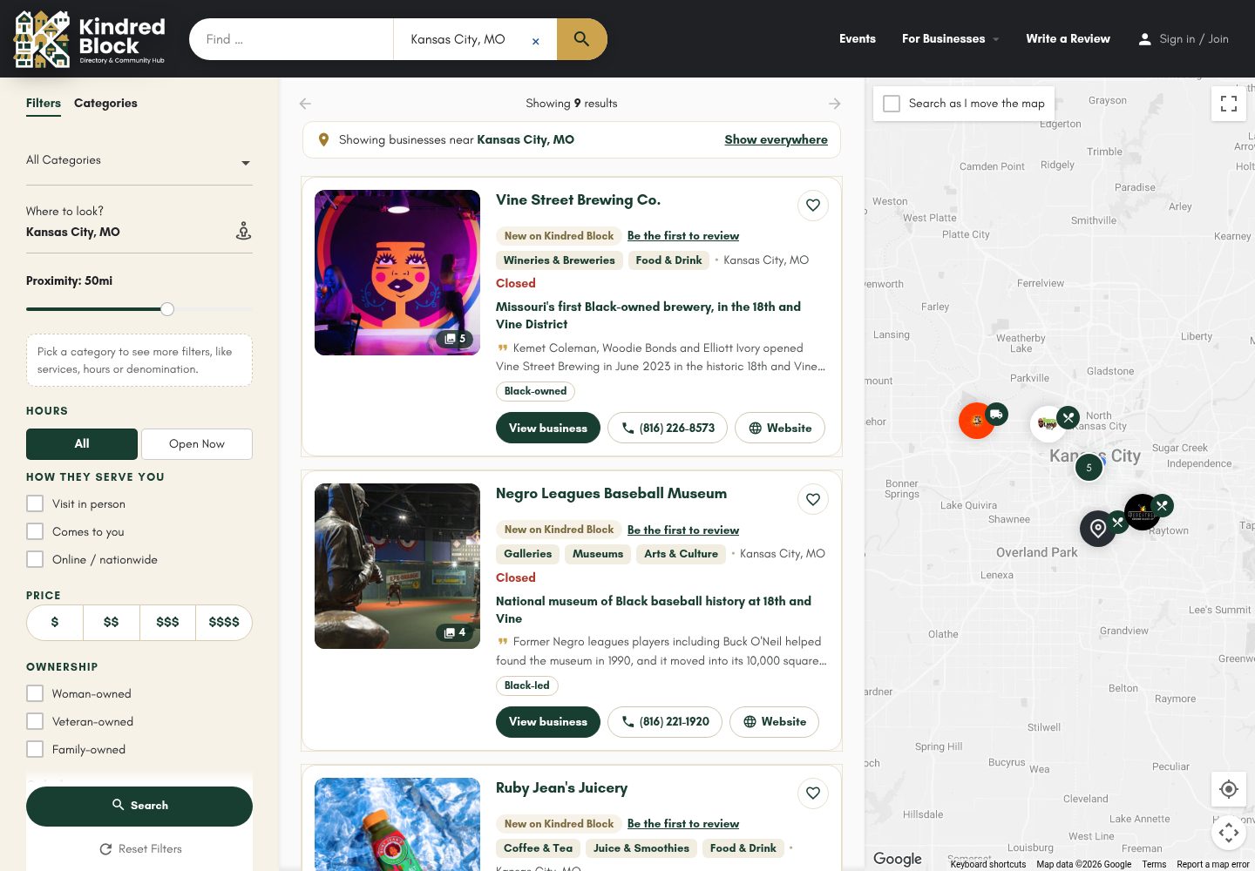Call Negro Leagues Baseball Museum at (816) 221-1920
This screenshot has height=871, width=1255.
[665, 722]
